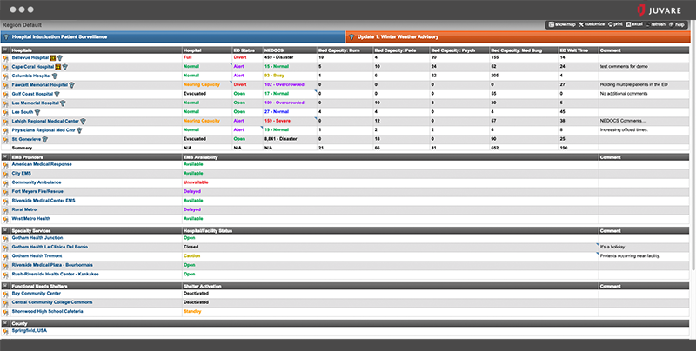Click the key icon beside Gotham Health Junction
The image size is (696, 351).
point(5,238)
